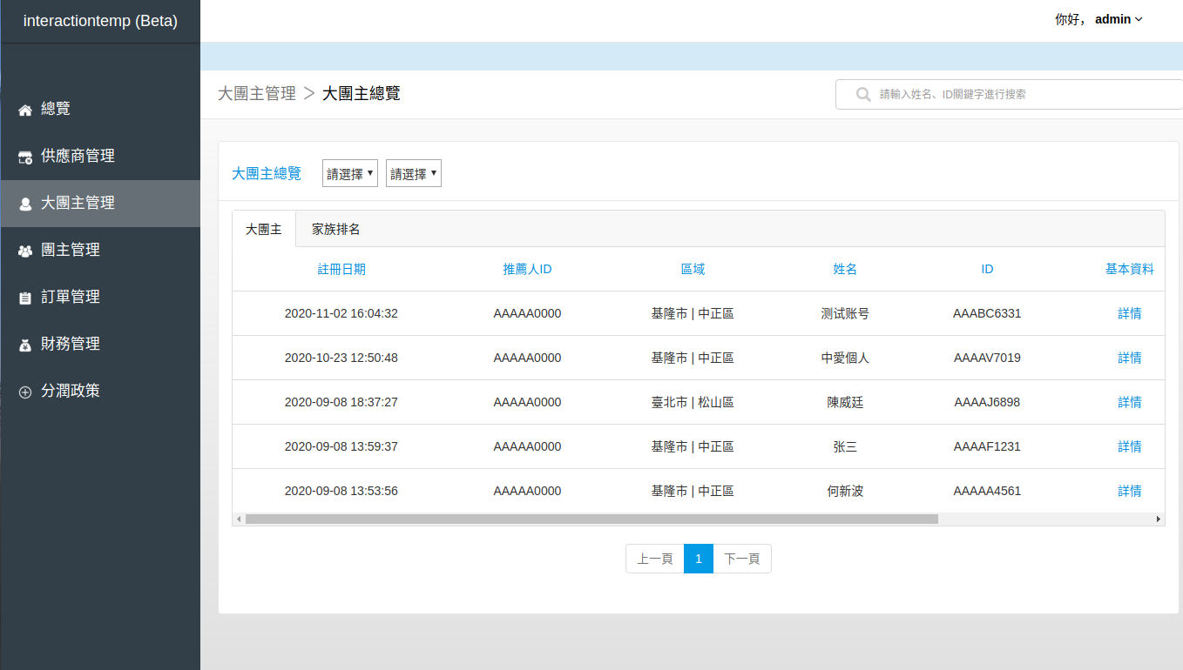Image resolution: width=1183 pixels, height=670 pixels.
Task: Click the region cell 臺北市 | 松山區
Action: point(693,402)
